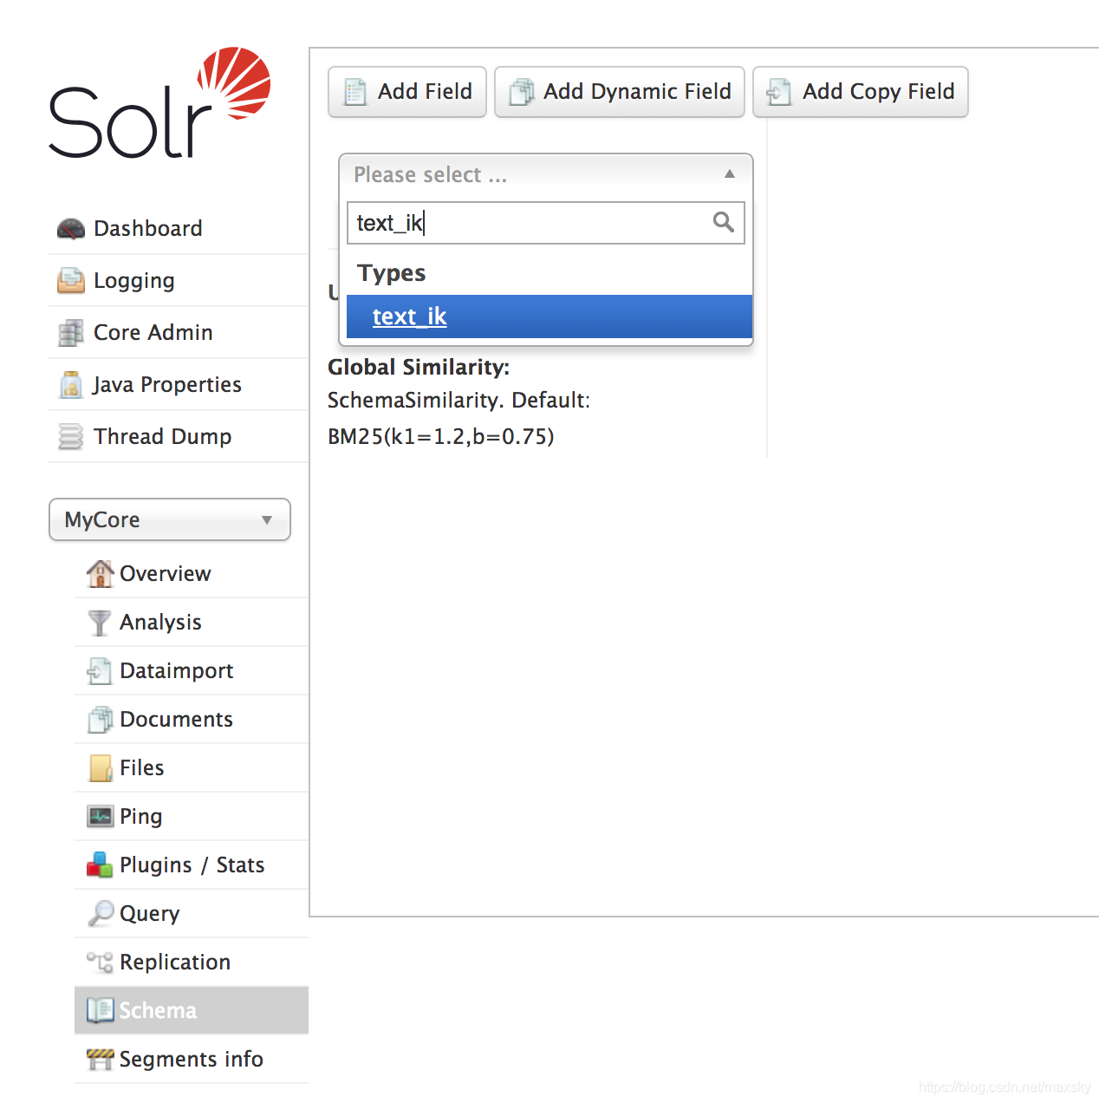
Task: Click the Add Field button
Action: [407, 92]
